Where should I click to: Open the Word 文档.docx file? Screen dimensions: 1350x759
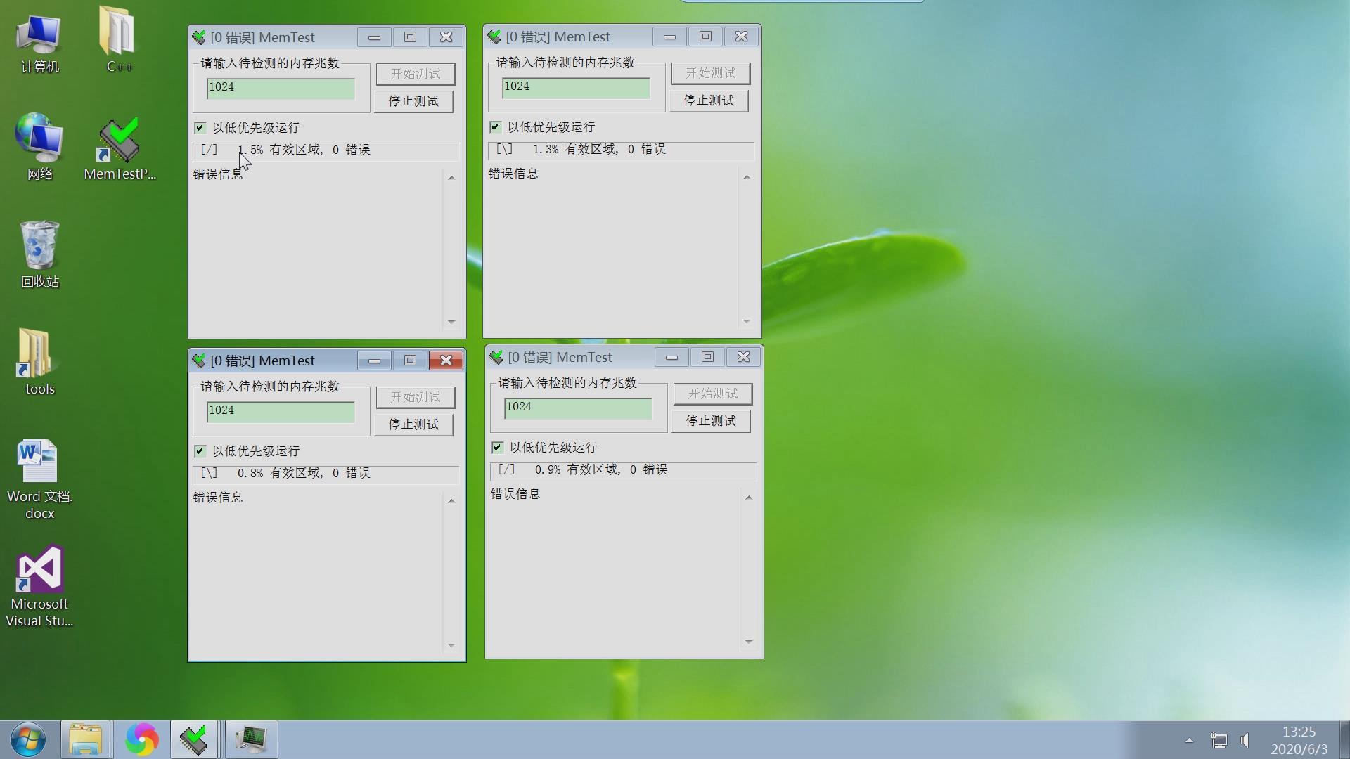tap(39, 460)
